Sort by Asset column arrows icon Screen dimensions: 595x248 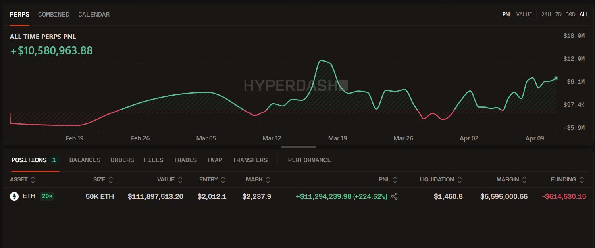[33, 180]
